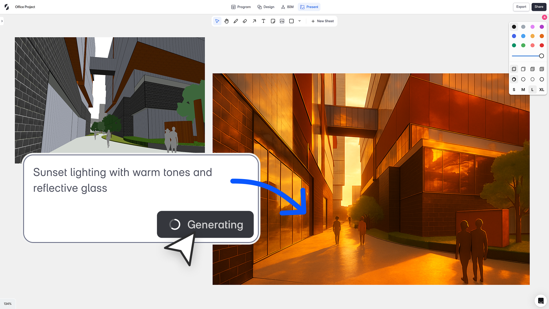
Task: Choose the no-fill style option
Action: [x=514, y=69]
